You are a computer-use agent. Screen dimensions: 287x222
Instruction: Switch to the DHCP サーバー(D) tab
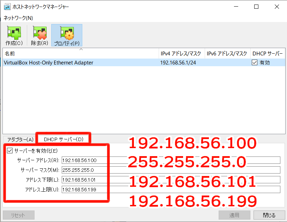[x=64, y=139]
